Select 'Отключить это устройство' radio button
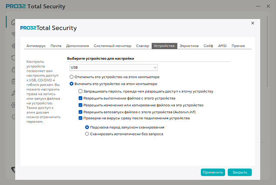Image resolution: width=276 pixels, height=185 pixels. [71, 77]
